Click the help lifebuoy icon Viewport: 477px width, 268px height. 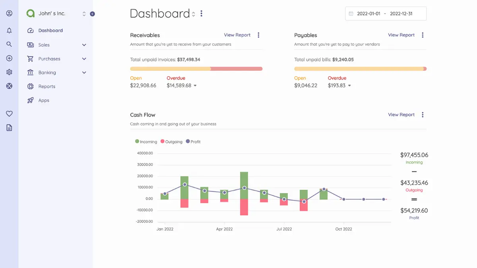coord(9,86)
